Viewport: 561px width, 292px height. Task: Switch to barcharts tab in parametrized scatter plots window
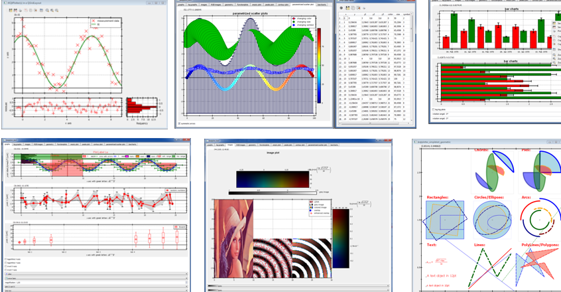coord(323,5)
